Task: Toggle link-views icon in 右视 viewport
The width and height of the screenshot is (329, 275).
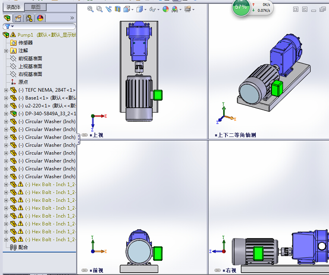Action: pyautogui.click(x=218, y=270)
